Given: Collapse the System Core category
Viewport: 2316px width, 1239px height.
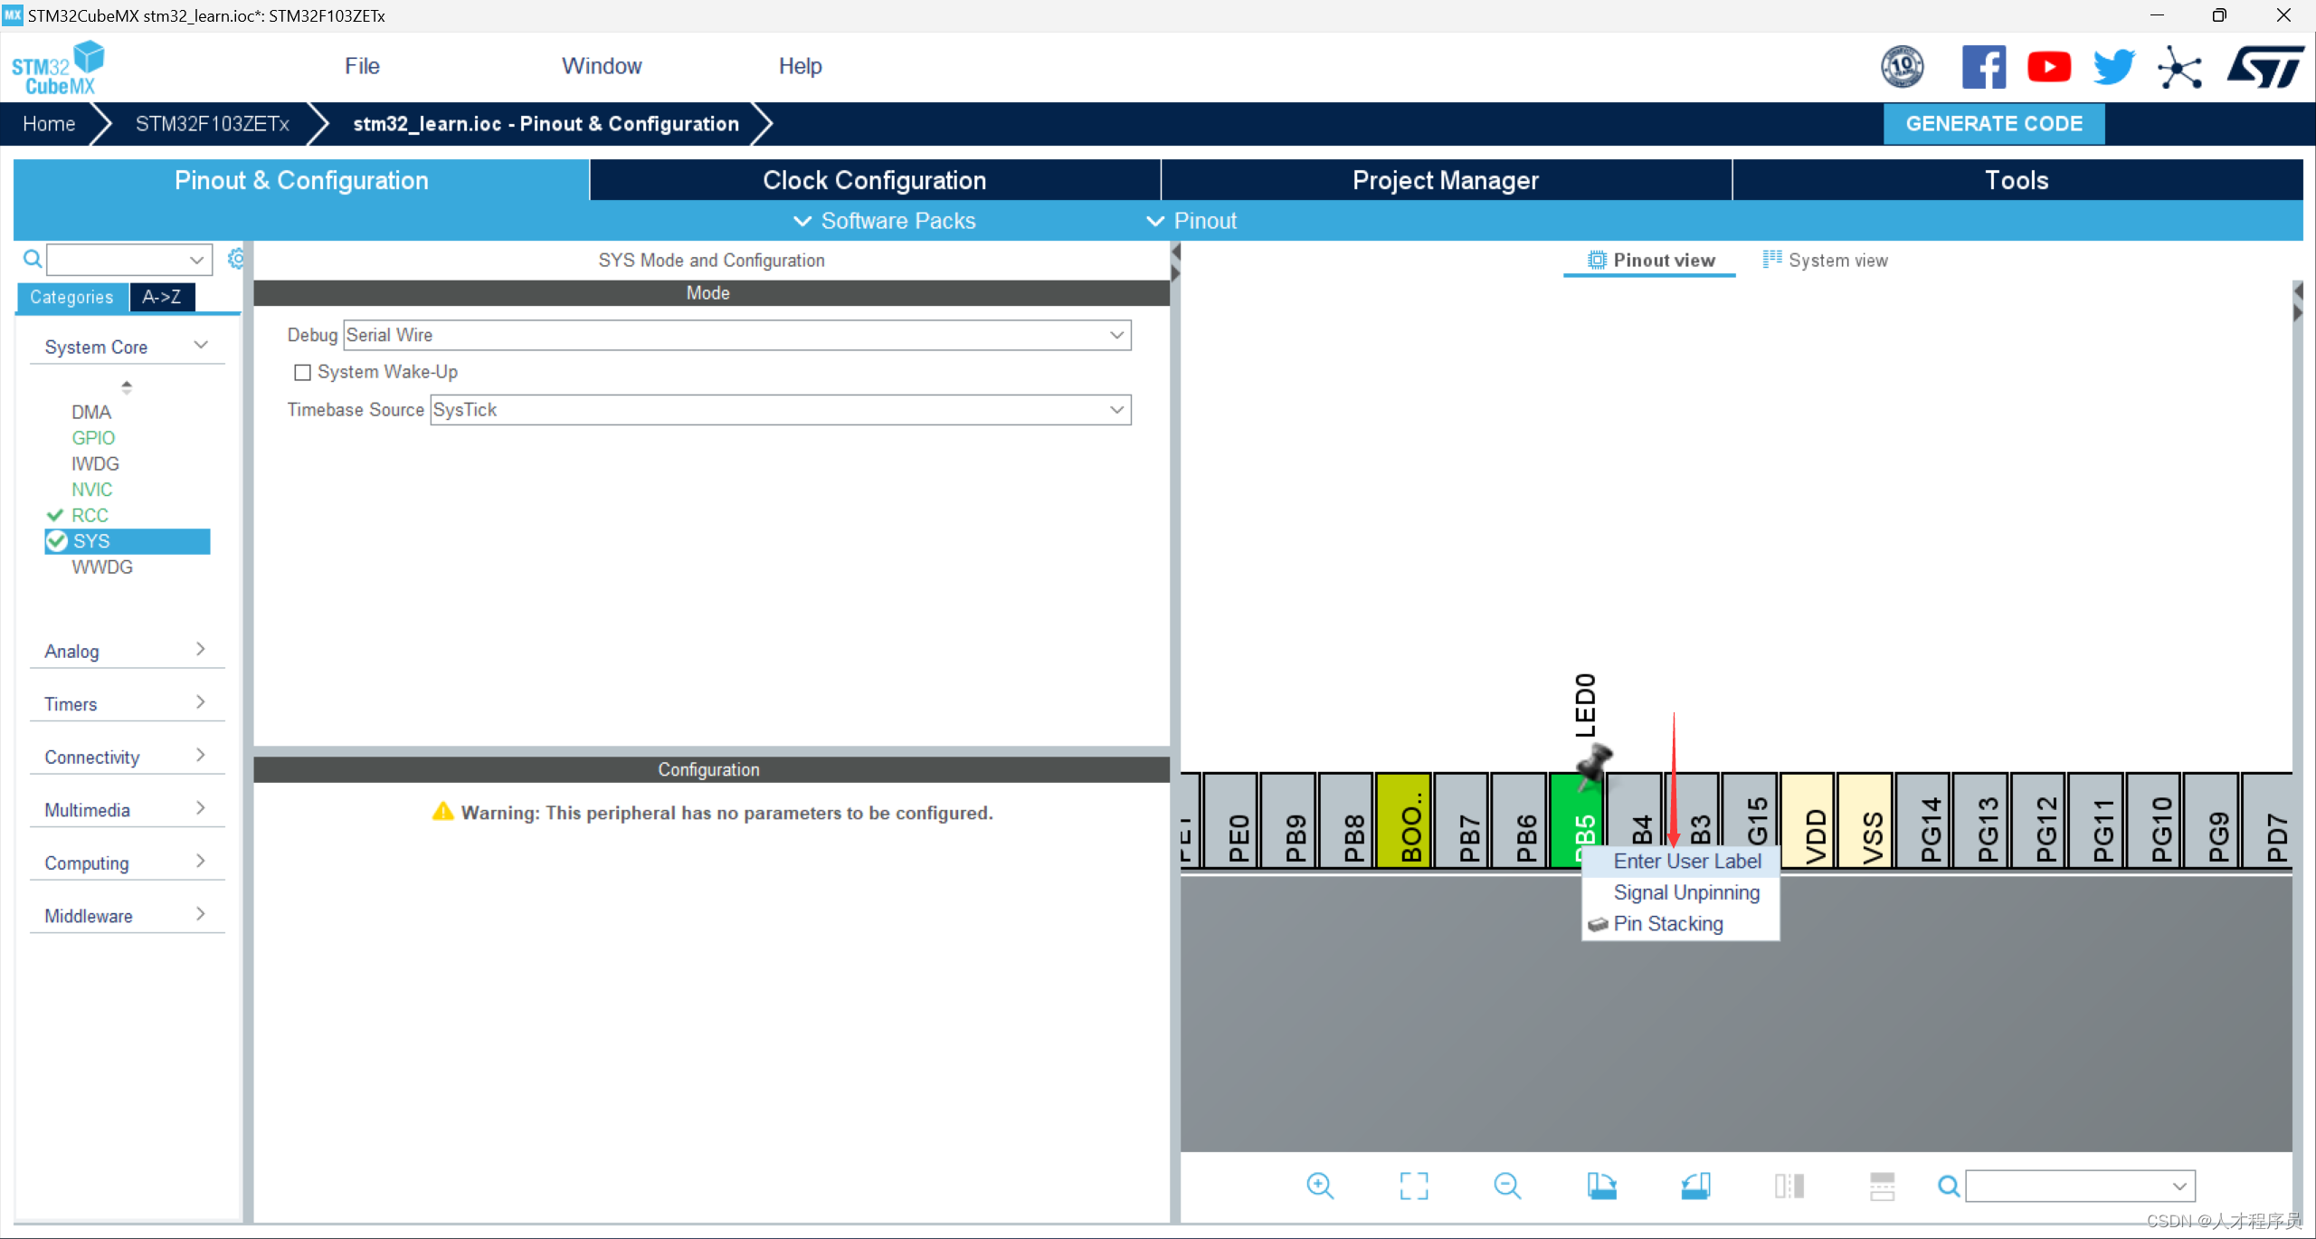Looking at the screenshot, I should pos(127,347).
